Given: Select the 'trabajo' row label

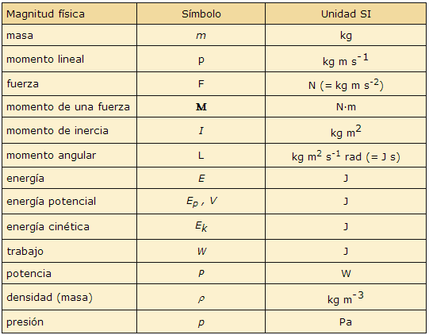Looking at the screenshot, I should tap(25, 251).
